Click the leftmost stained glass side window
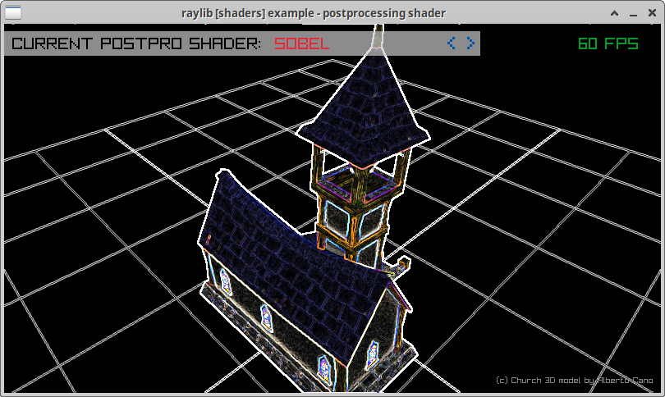 click(x=224, y=277)
